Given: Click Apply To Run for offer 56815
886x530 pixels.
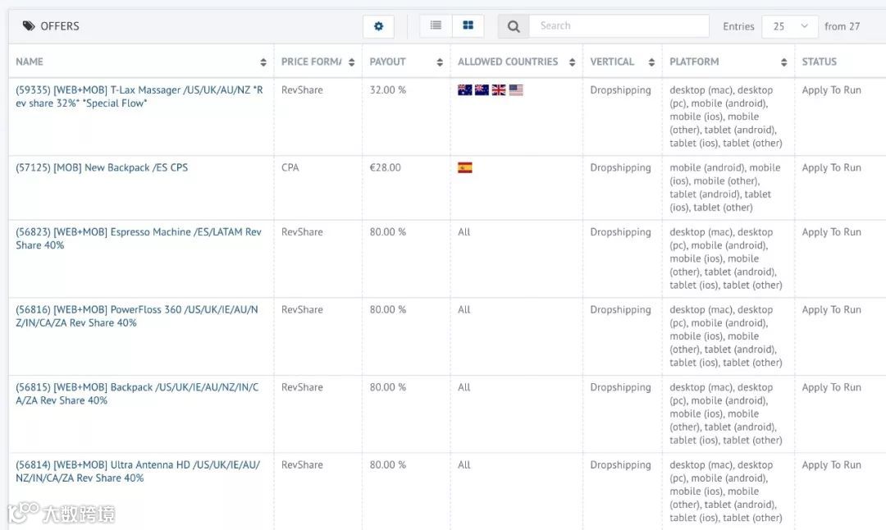Looking at the screenshot, I should tap(831, 387).
